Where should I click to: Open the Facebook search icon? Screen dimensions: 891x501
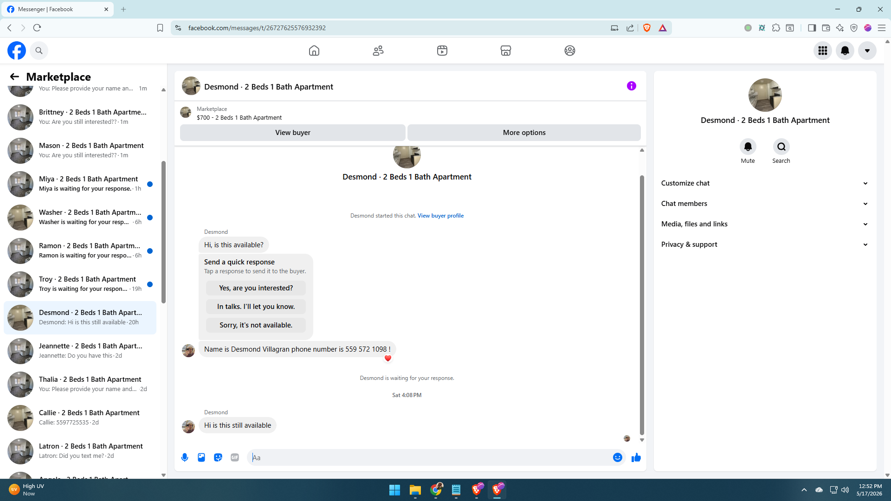(x=39, y=51)
